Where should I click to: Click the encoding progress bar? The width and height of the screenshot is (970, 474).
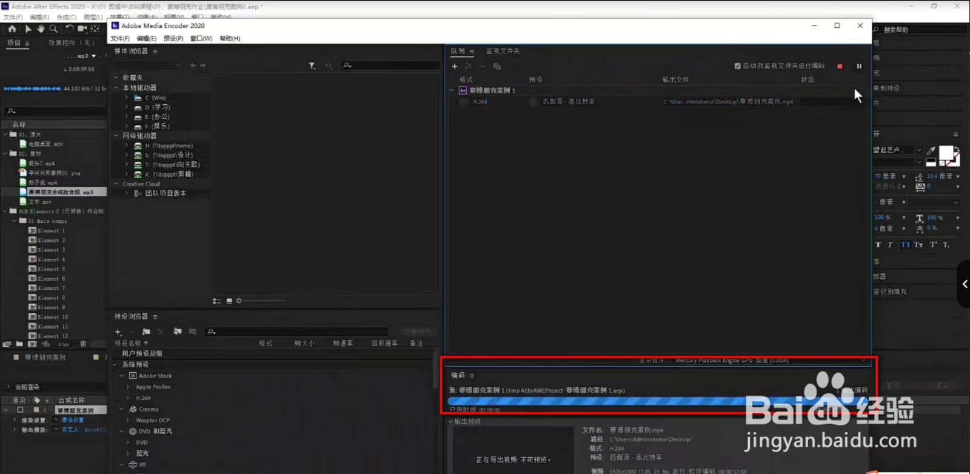click(657, 401)
